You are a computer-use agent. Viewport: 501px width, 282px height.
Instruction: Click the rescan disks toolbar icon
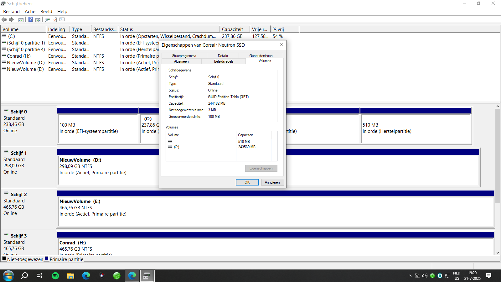48,20
